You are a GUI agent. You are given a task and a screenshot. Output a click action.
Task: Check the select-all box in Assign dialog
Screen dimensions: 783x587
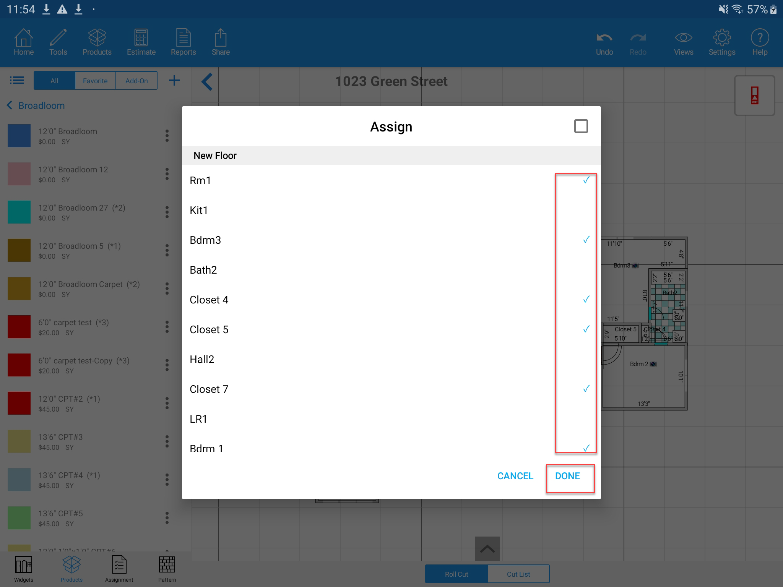point(581,126)
